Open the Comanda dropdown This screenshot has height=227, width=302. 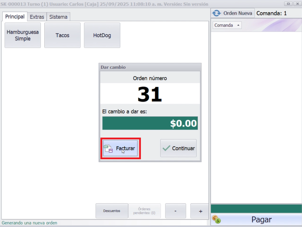(x=227, y=25)
